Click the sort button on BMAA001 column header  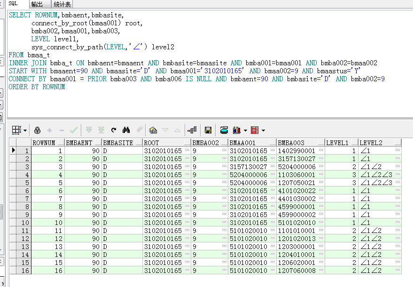273,142
